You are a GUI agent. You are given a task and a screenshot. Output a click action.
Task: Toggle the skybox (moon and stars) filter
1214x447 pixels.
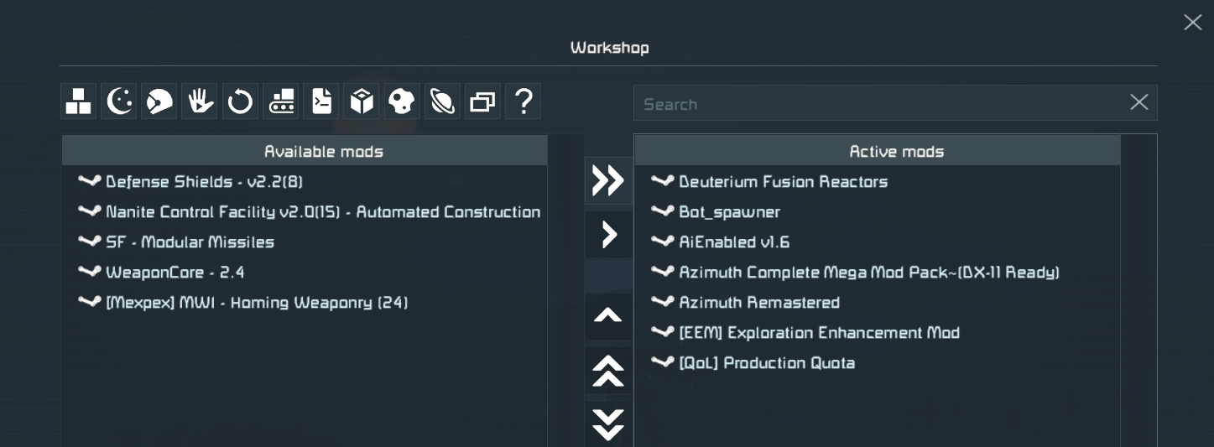click(119, 101)
